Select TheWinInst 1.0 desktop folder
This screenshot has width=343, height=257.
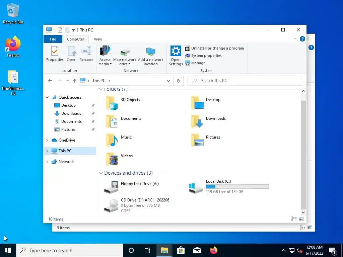point(13,83)
